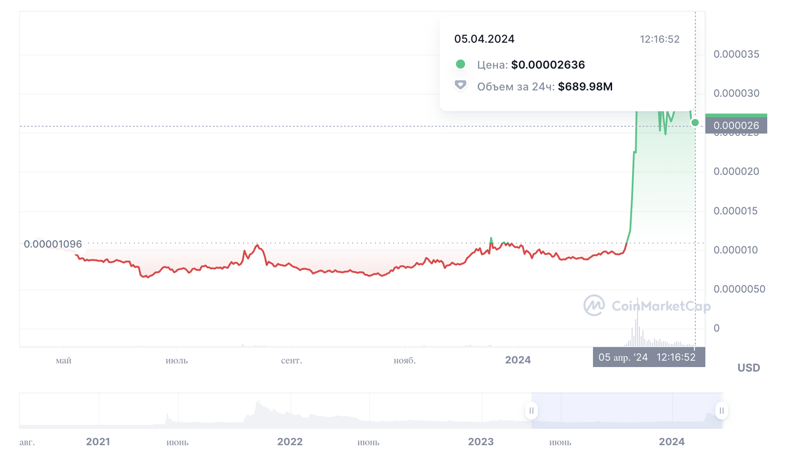Screen dimensions: 790x457
Task: Click the 0.0000050 y-axis label
Action: click(739, 289)
